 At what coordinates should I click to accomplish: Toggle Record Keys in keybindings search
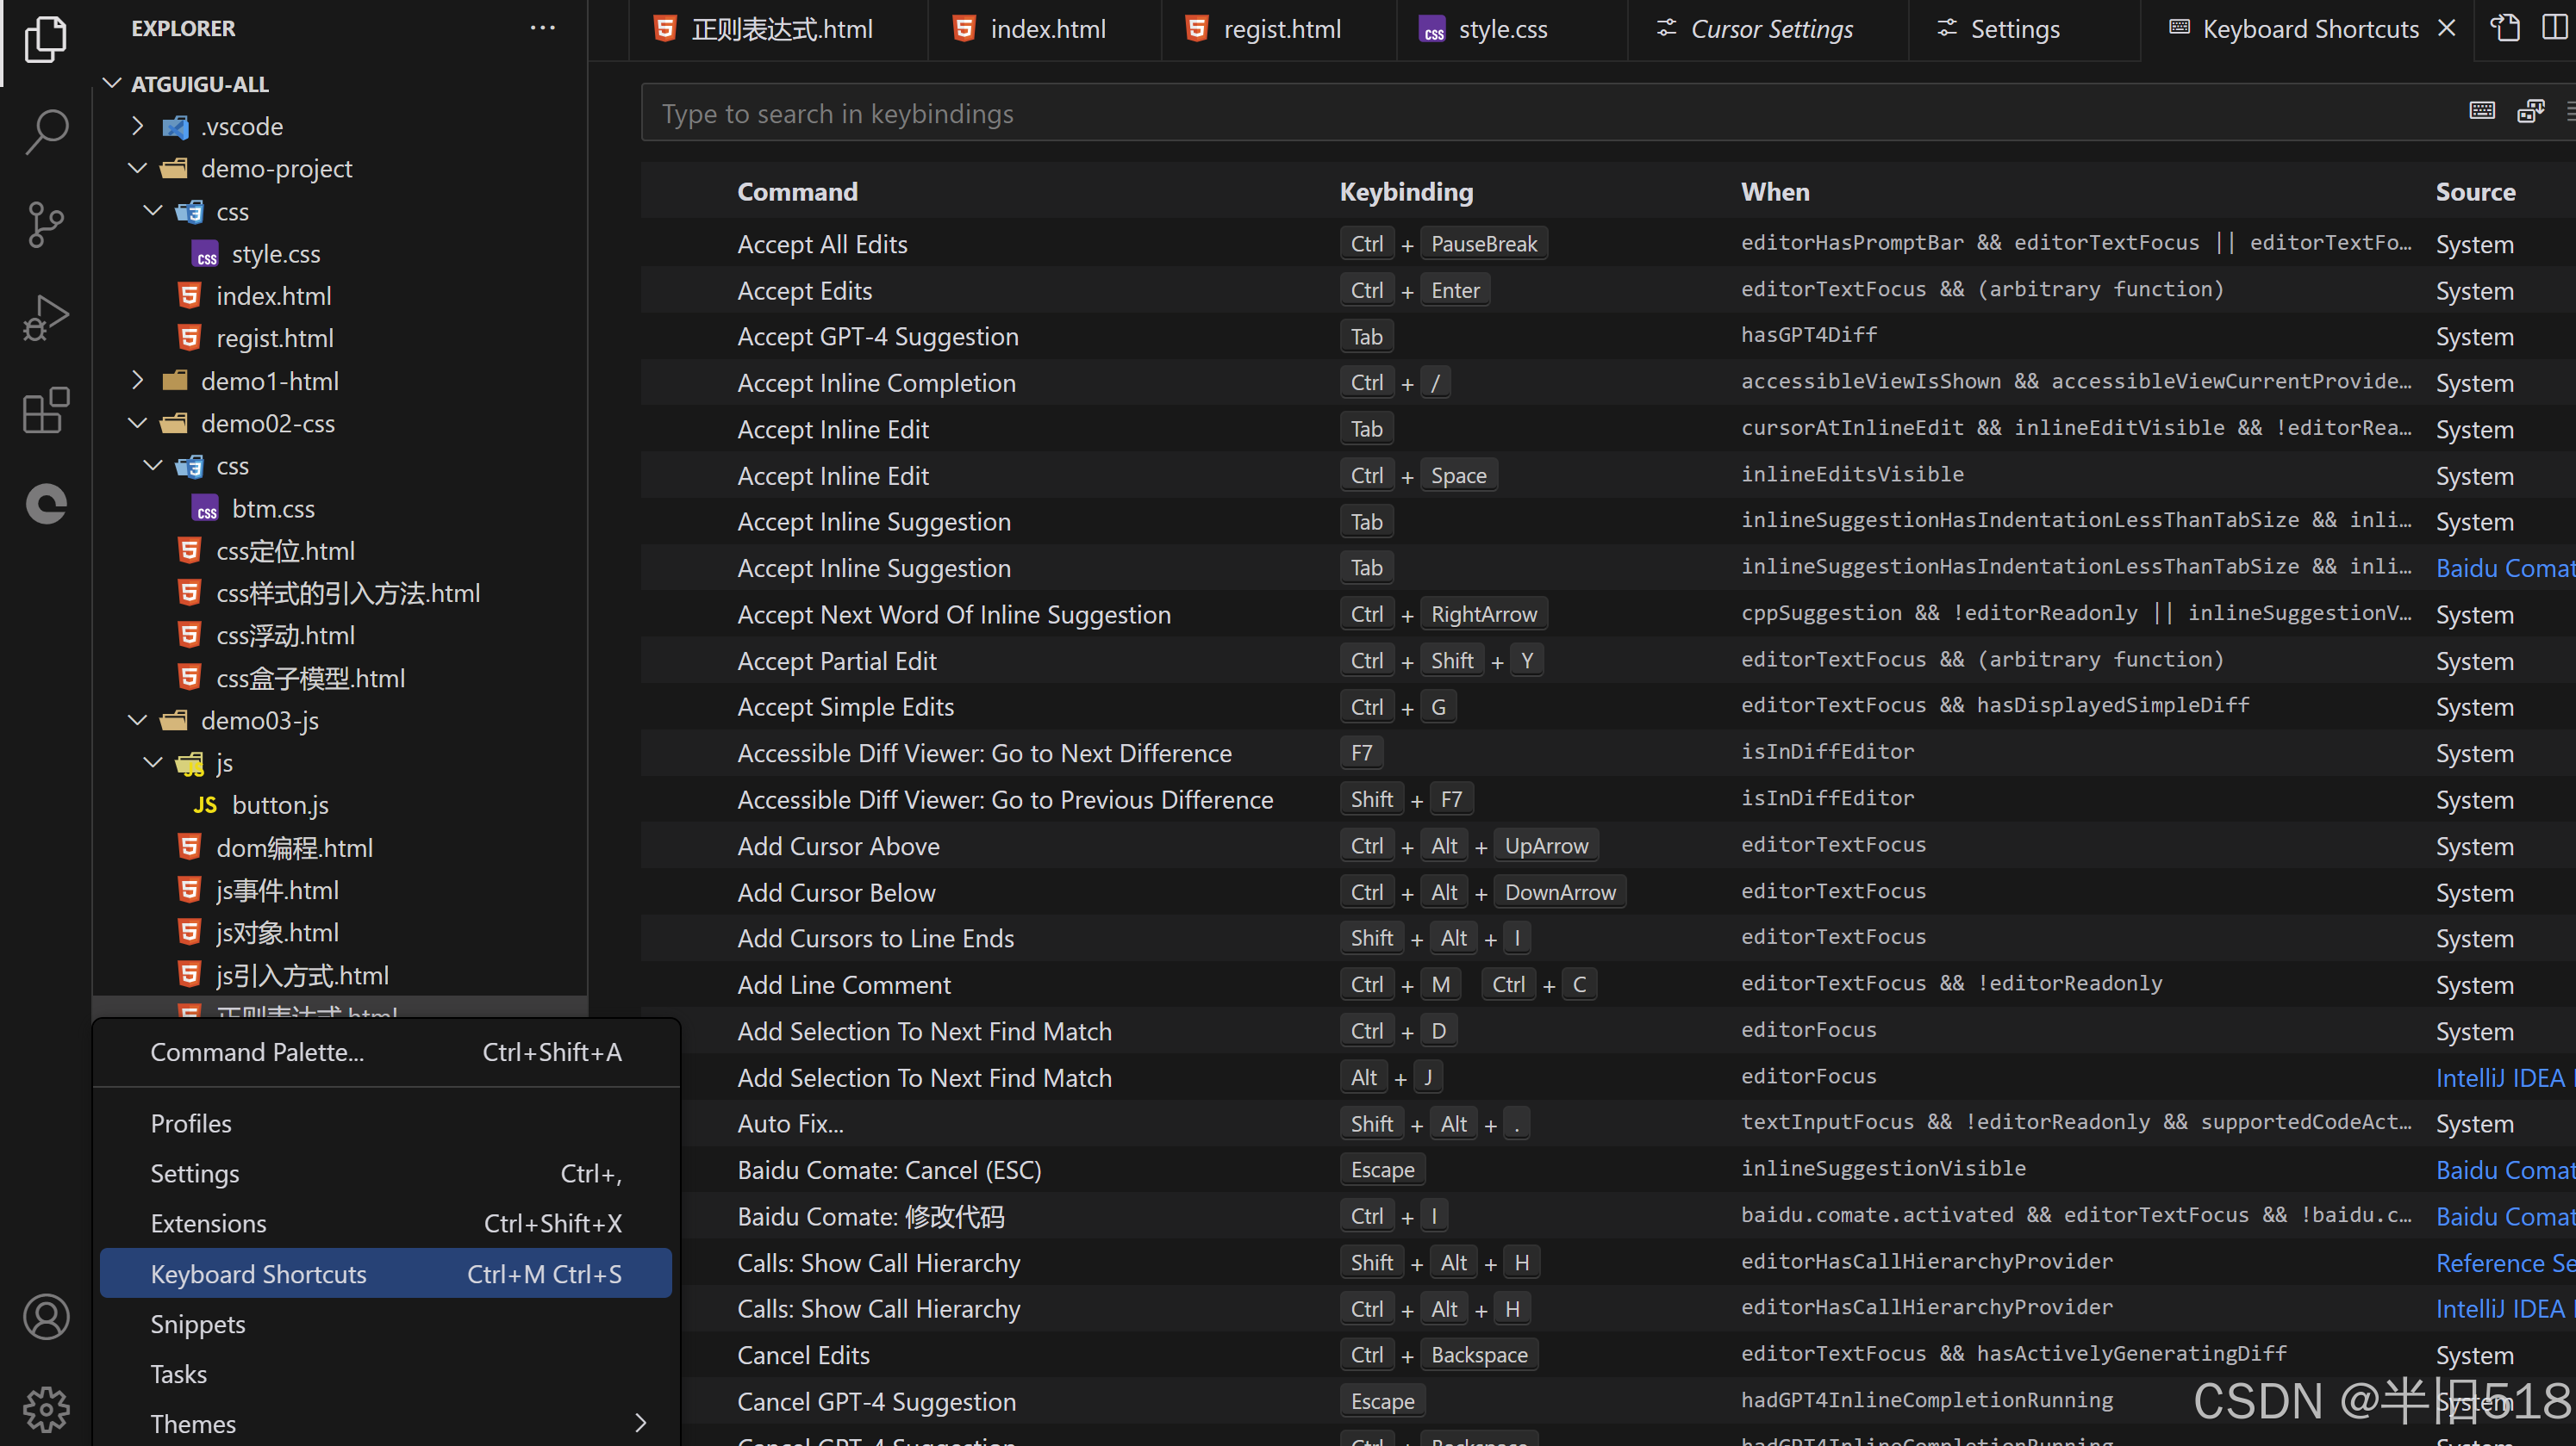click(2482, 111)
